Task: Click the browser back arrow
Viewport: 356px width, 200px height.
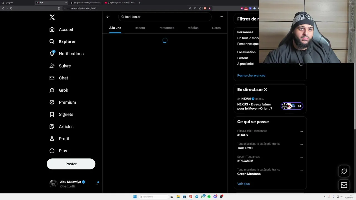Action: pyautogui.click(x=3, y=8)
